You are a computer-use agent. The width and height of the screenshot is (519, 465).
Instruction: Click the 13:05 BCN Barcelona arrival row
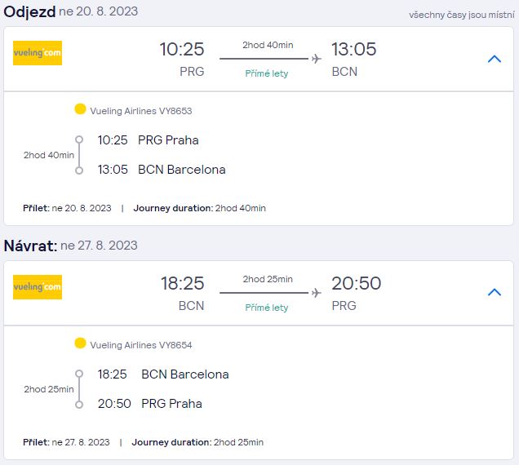(x=162, y=170)
